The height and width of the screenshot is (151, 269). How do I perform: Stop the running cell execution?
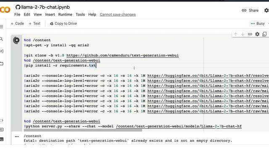point(16,40)
